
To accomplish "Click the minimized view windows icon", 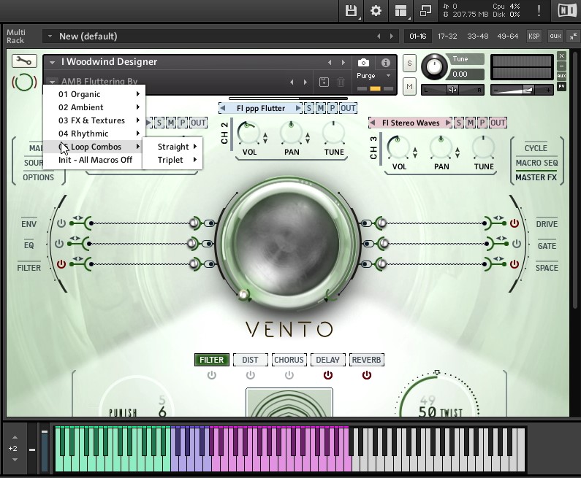I will 425,11.
